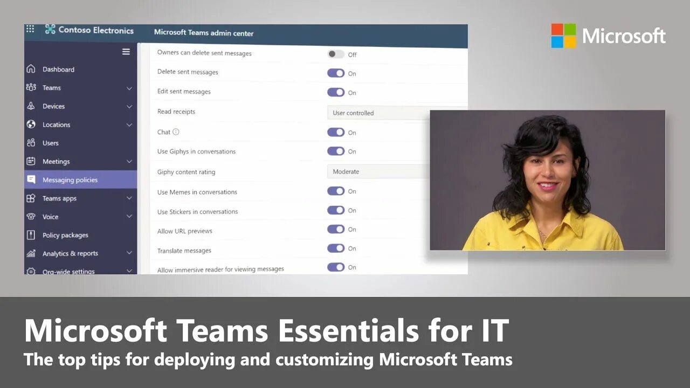This screenshot has height=388, width=690.
Task: Click the Voice phone icon
Action: pyautogui.click(x=31, y=217)
